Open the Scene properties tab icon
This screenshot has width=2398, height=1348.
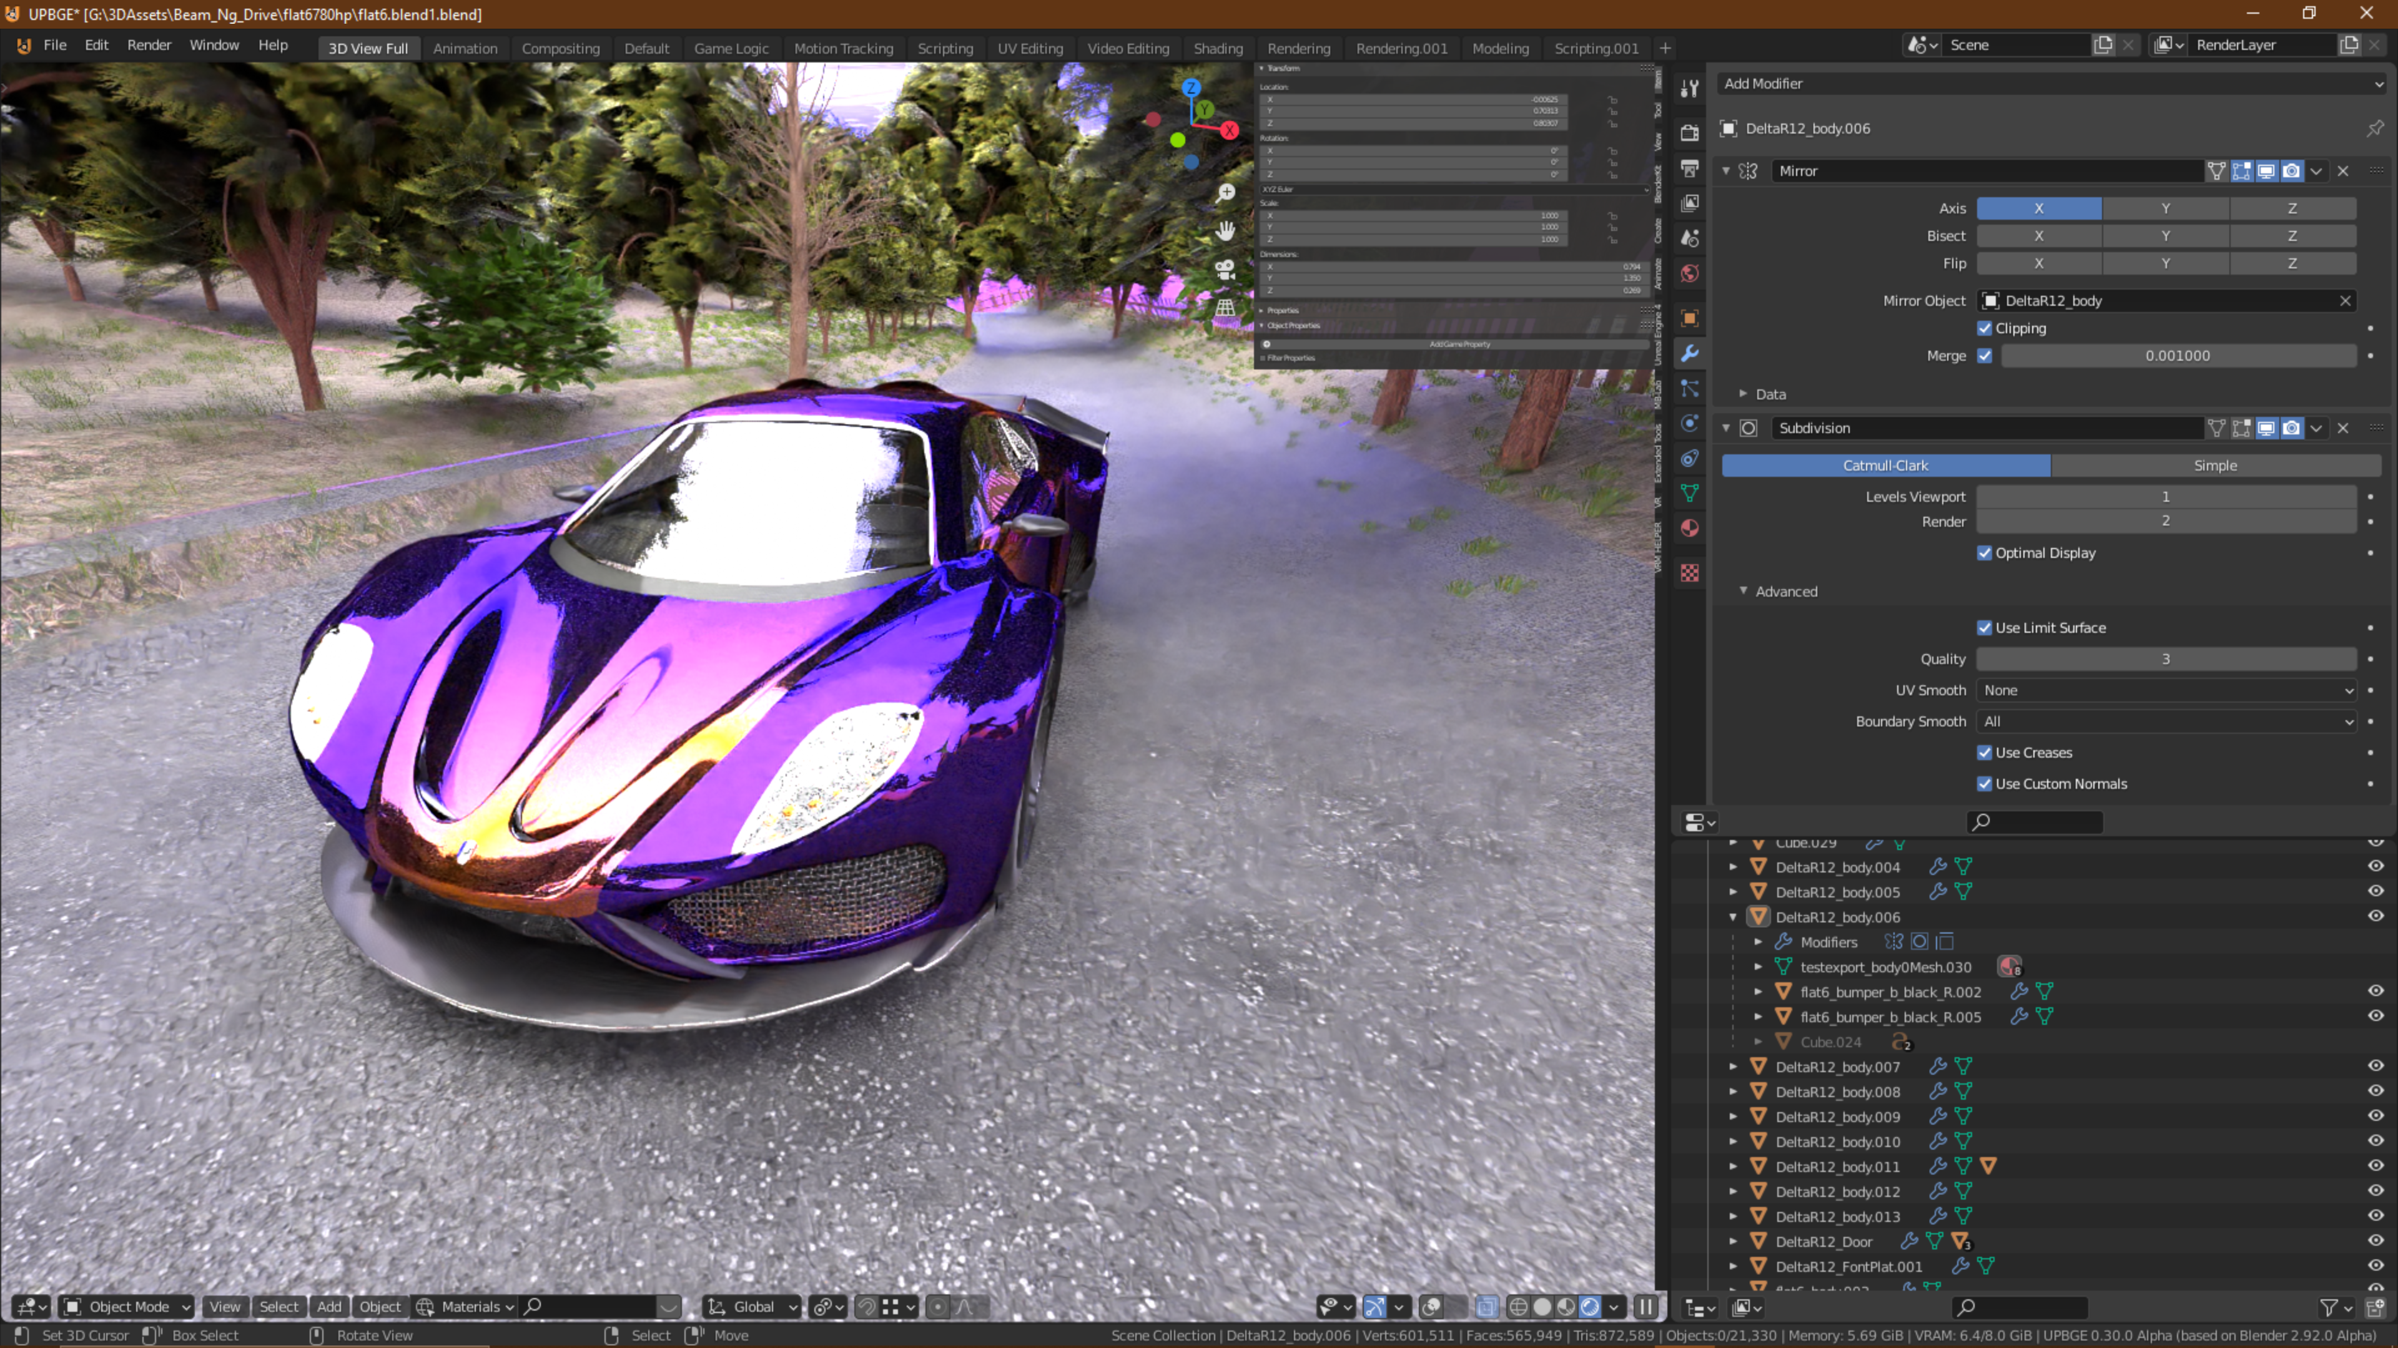[x=1690, y=238]
